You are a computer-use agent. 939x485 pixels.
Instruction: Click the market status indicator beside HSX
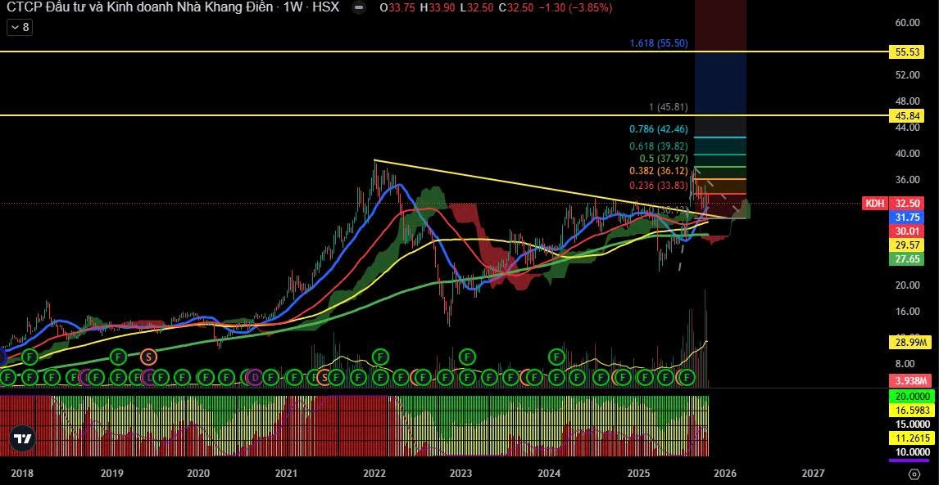tap(358, 8)
